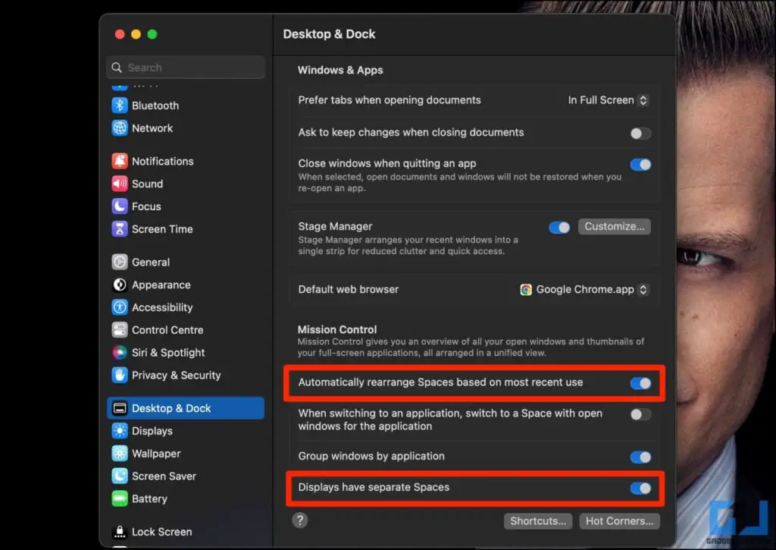Open the Default web browser dropdown
Screen dimensions: 776x550
[x=584, y=289]
